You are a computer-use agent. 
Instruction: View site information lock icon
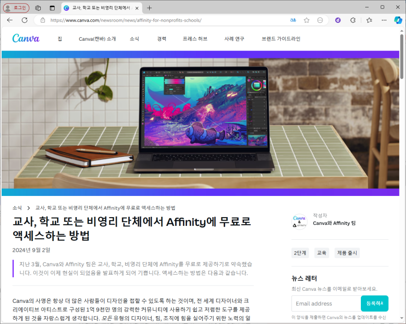pyautogui.click(x=43, y=20)
